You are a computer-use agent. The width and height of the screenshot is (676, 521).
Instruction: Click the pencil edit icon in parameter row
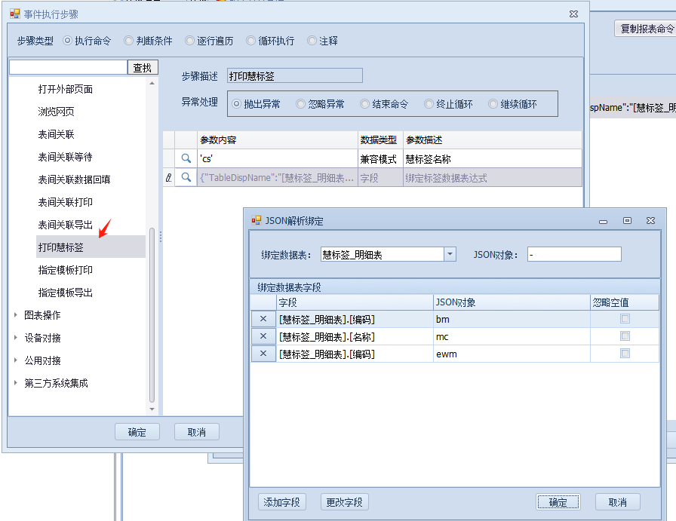click(x=168, y=177)
